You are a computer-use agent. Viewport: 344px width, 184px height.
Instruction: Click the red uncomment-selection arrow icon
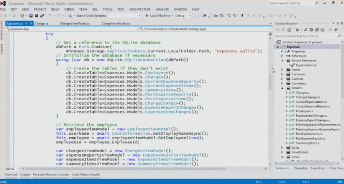pyautogui.click(x=234, y=15)
